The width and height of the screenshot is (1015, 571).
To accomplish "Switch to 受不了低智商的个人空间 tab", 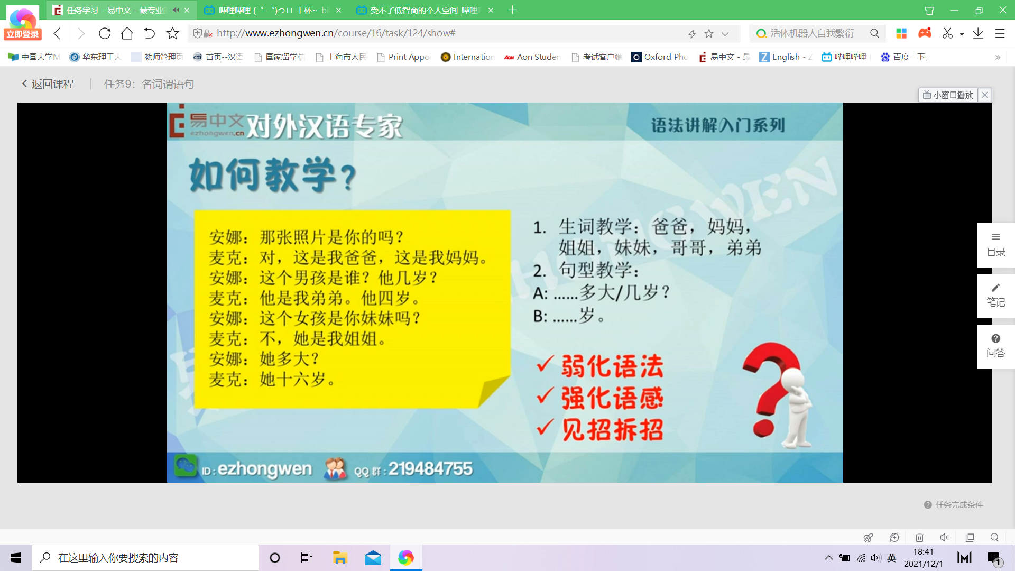I will [423, 10].
